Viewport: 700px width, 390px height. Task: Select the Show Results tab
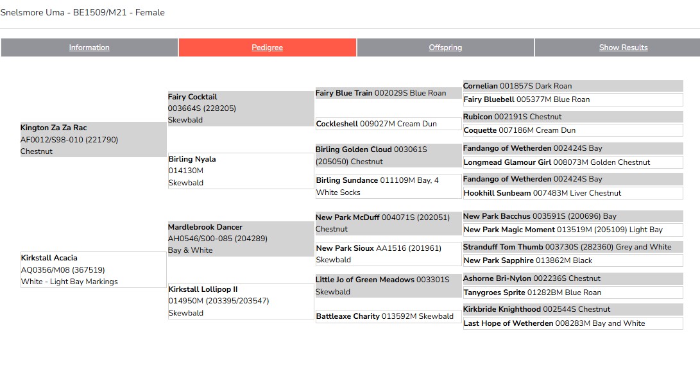click(623, 47)
